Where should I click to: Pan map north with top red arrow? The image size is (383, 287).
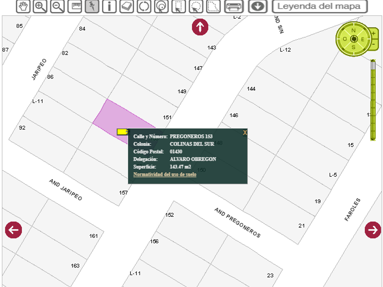click(200, 27)
